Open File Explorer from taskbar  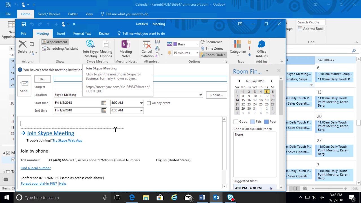coord(146,197)
